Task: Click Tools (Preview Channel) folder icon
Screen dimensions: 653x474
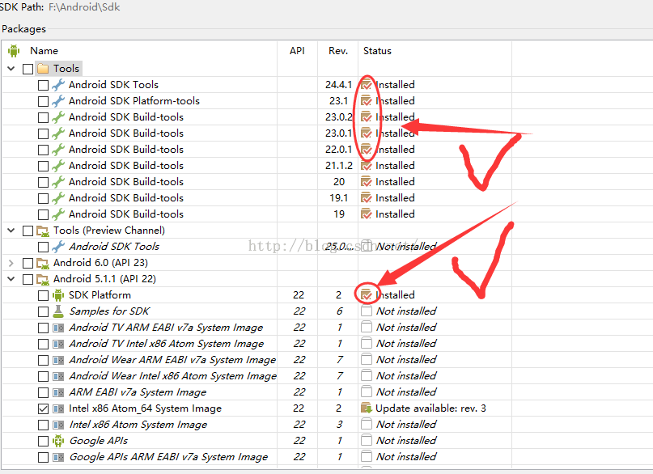Action: (43, 231)
